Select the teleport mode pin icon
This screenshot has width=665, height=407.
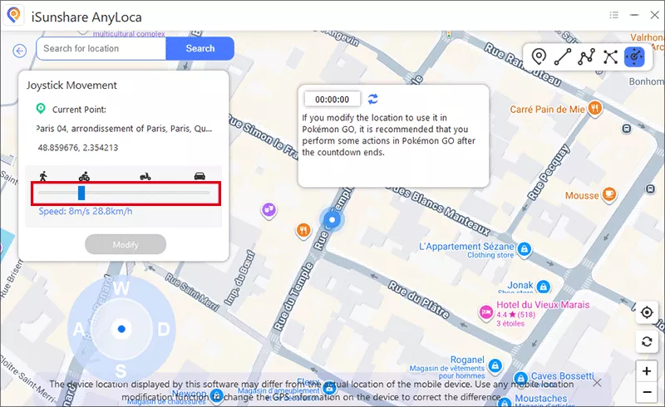(539, 56)
